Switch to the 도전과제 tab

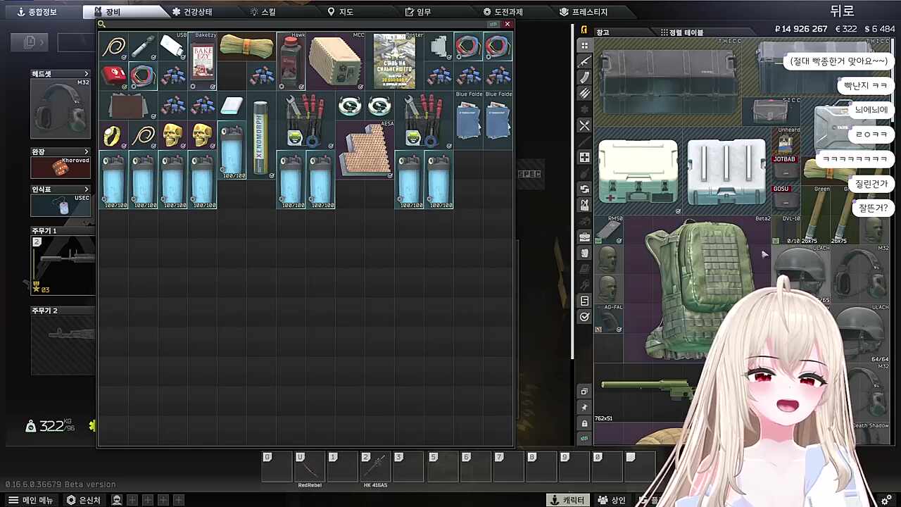point(503,12)
